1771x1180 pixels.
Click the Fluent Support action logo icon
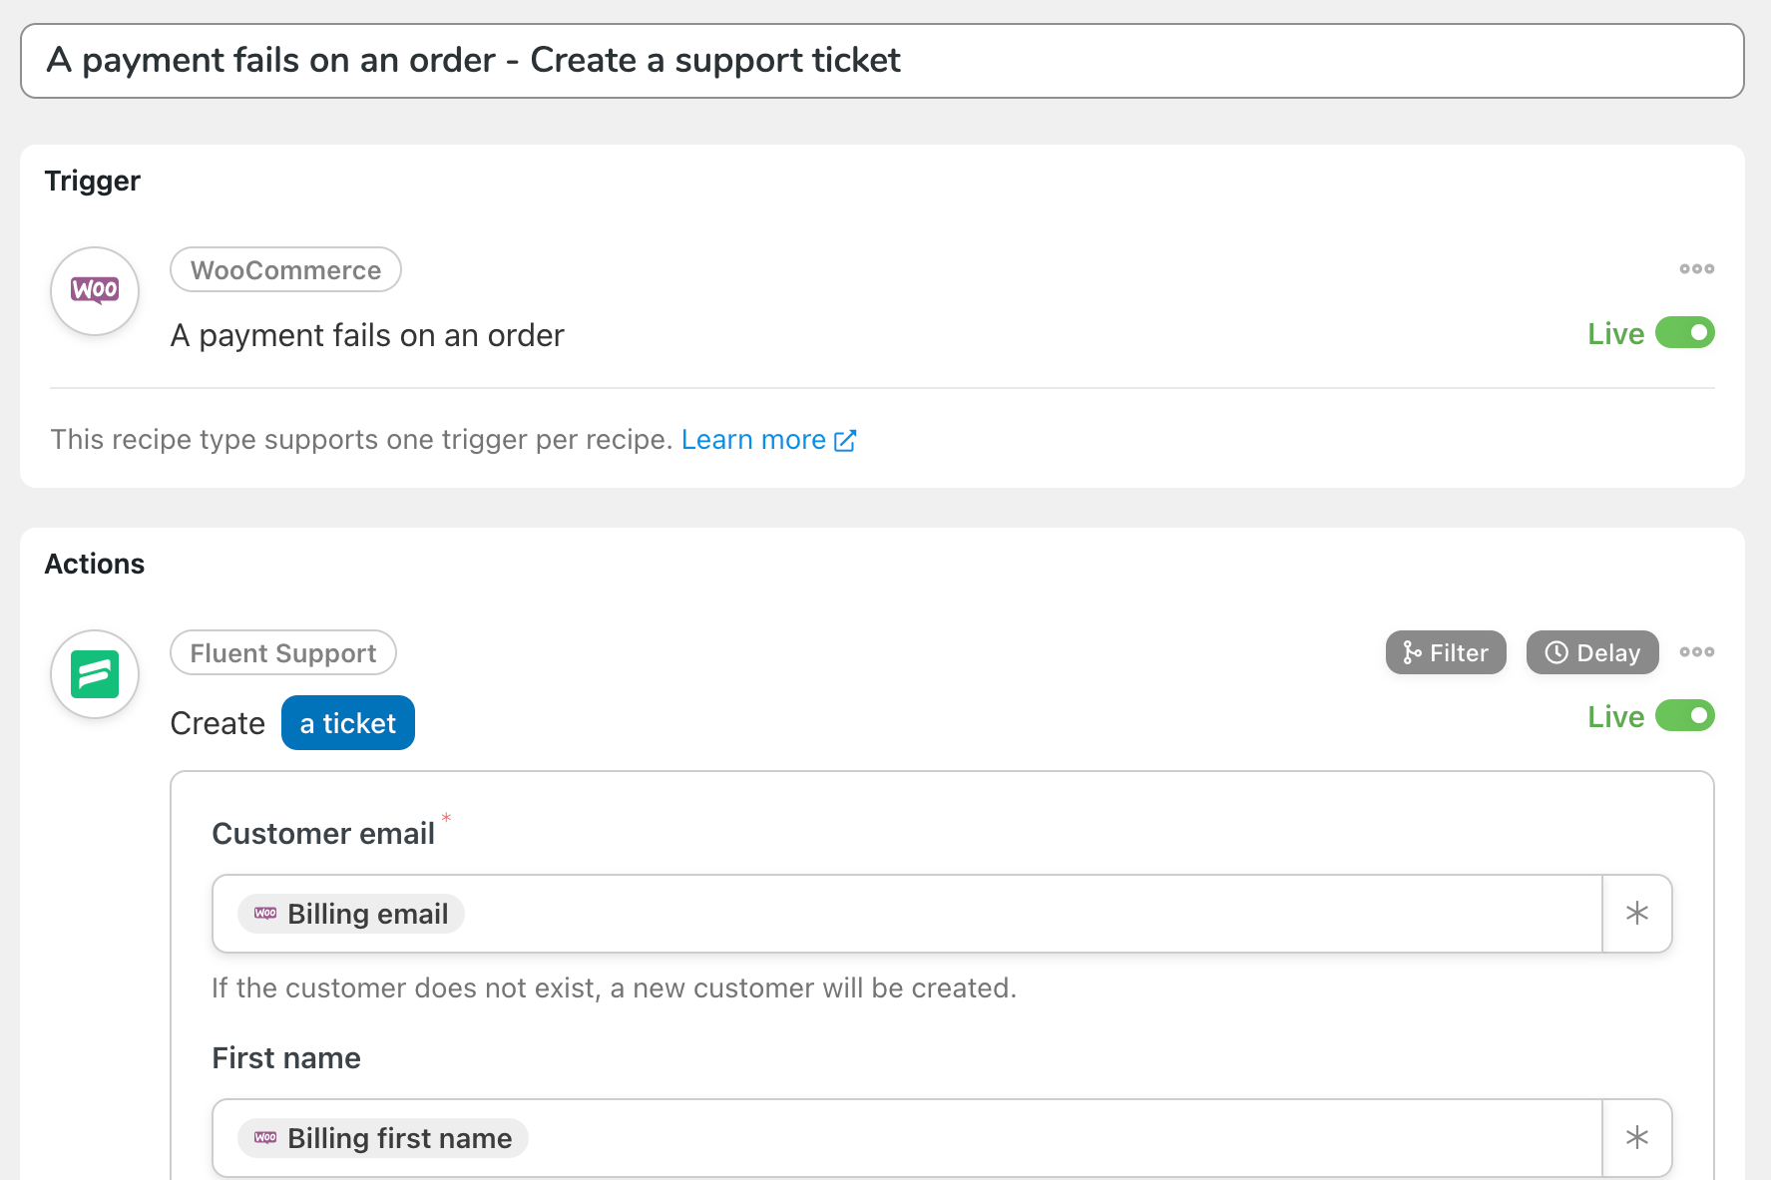(x=95, y=674)
